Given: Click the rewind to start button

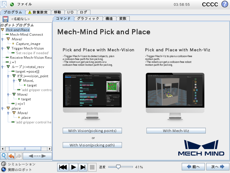Looking at the screenshot, I should 63,167.
